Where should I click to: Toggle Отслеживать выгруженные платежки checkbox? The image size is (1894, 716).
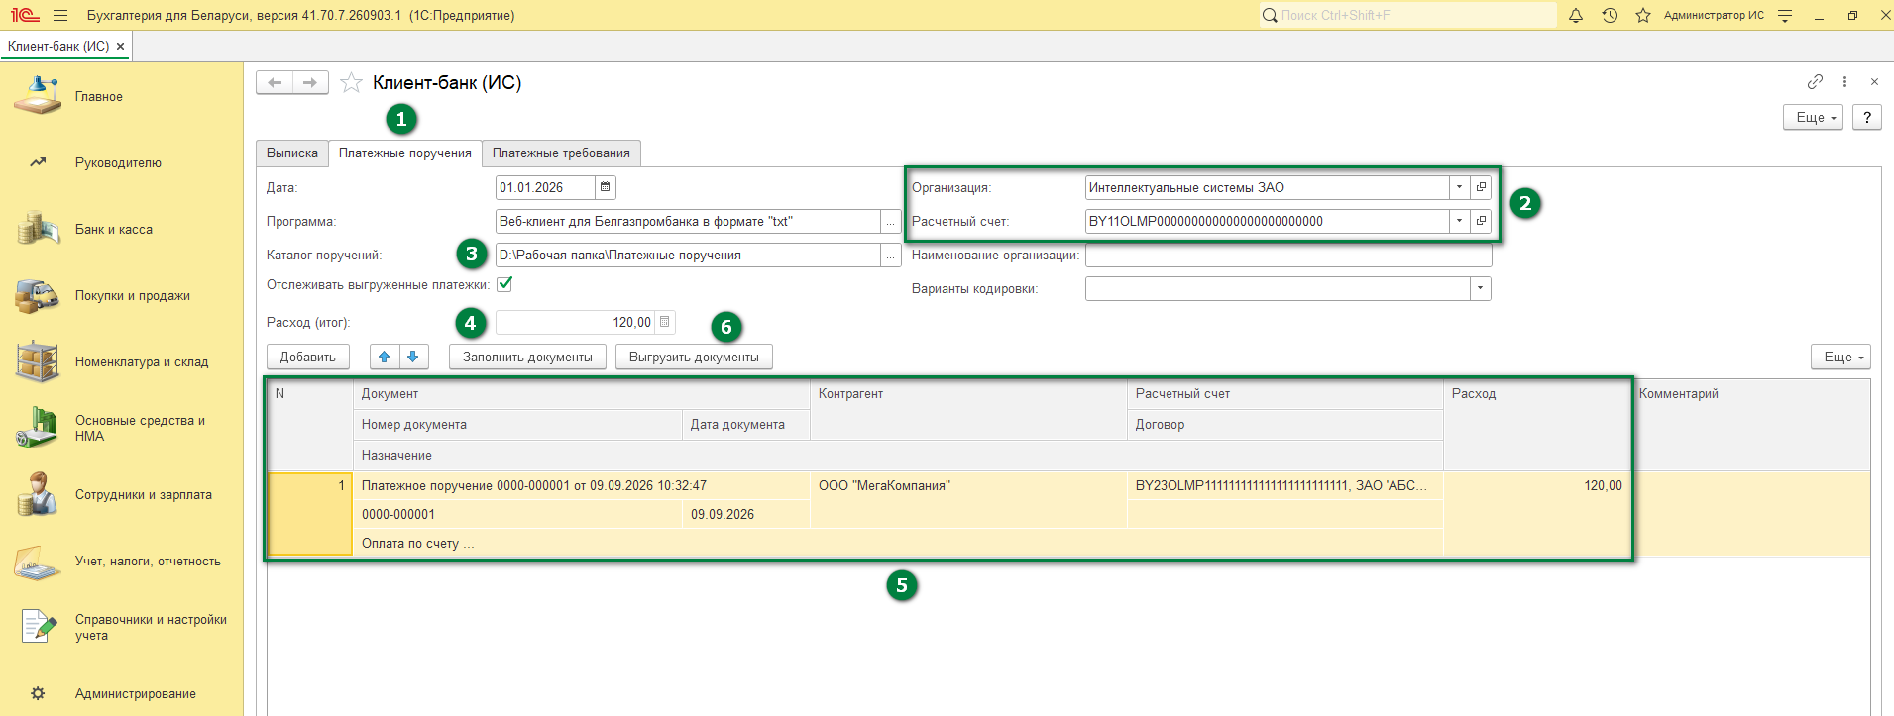point(504,284)
